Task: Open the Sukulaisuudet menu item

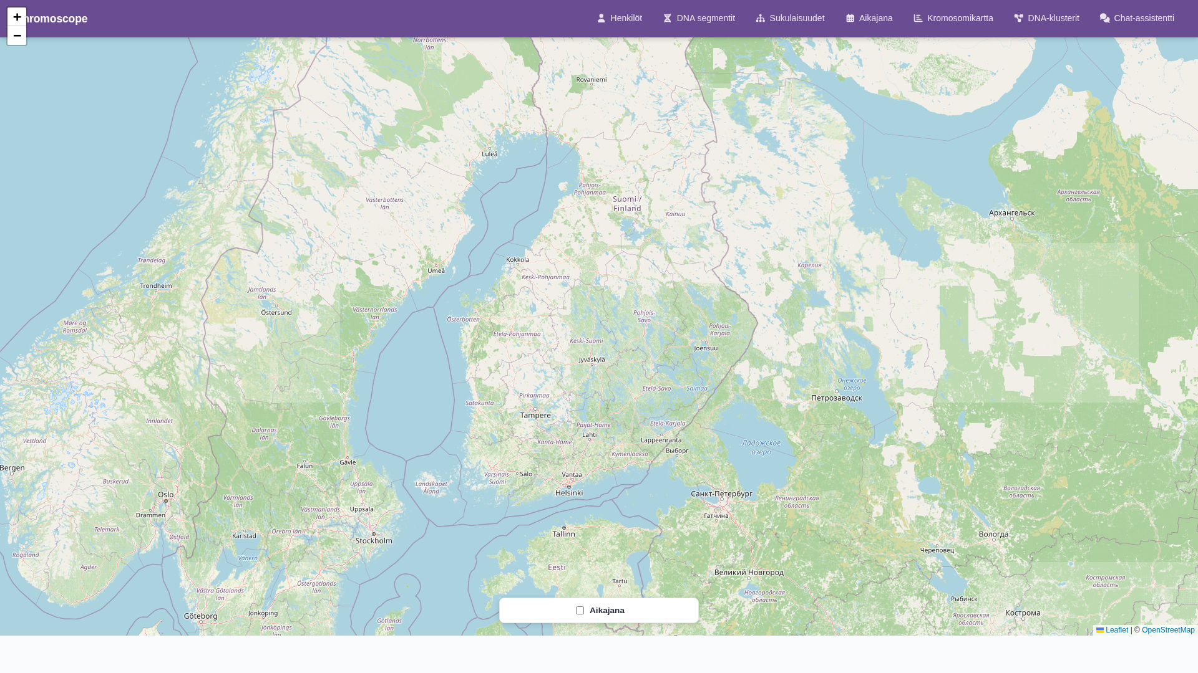Action: click(797, 18)
